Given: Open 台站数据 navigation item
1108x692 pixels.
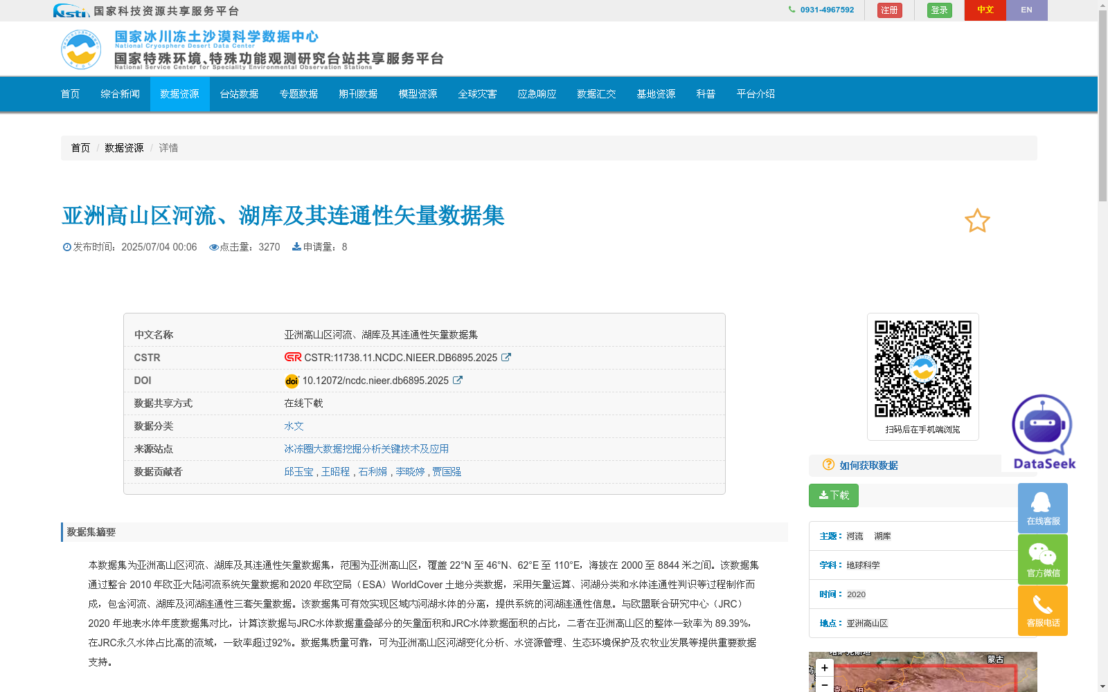Looking at the screenshot, I should point(239,94).
